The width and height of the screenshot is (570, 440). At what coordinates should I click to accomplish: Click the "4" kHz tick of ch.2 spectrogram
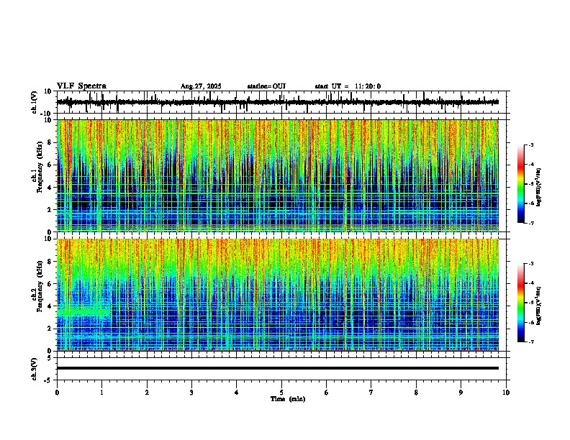click(50, 306)
